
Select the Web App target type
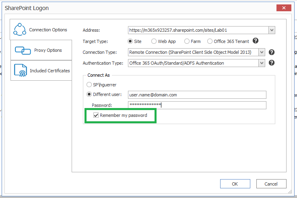[154, 41]
